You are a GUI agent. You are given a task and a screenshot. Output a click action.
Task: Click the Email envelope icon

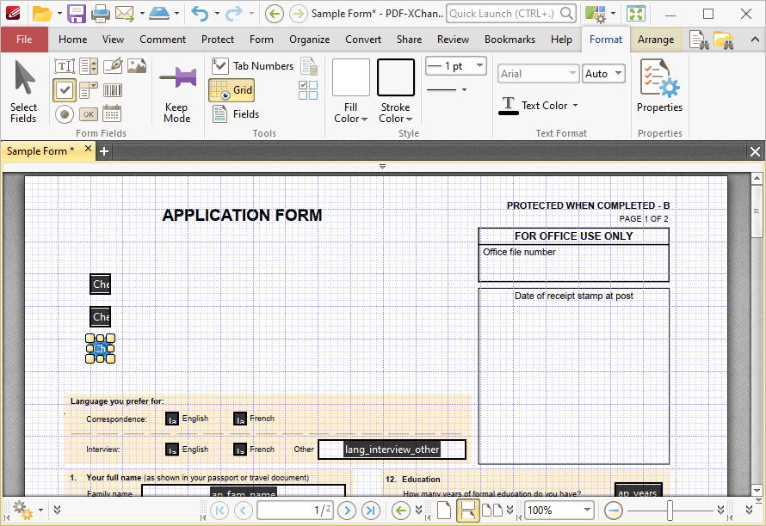(125, 14)
